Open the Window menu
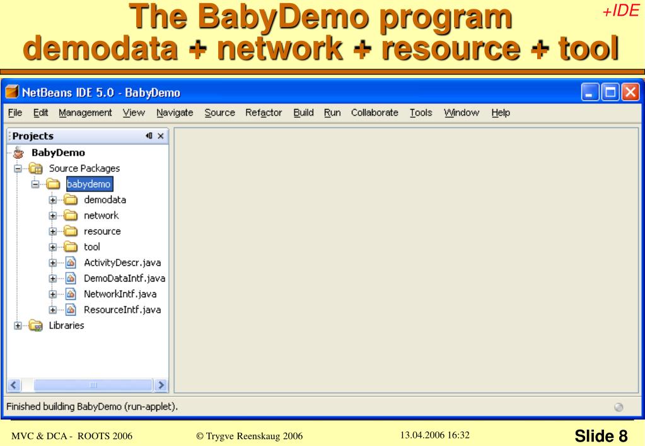Viewport: 645px width, 446px height. pos(462,113)
